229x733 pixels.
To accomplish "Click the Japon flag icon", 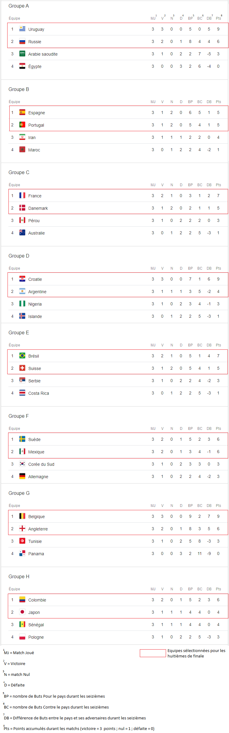I will 22,612.
